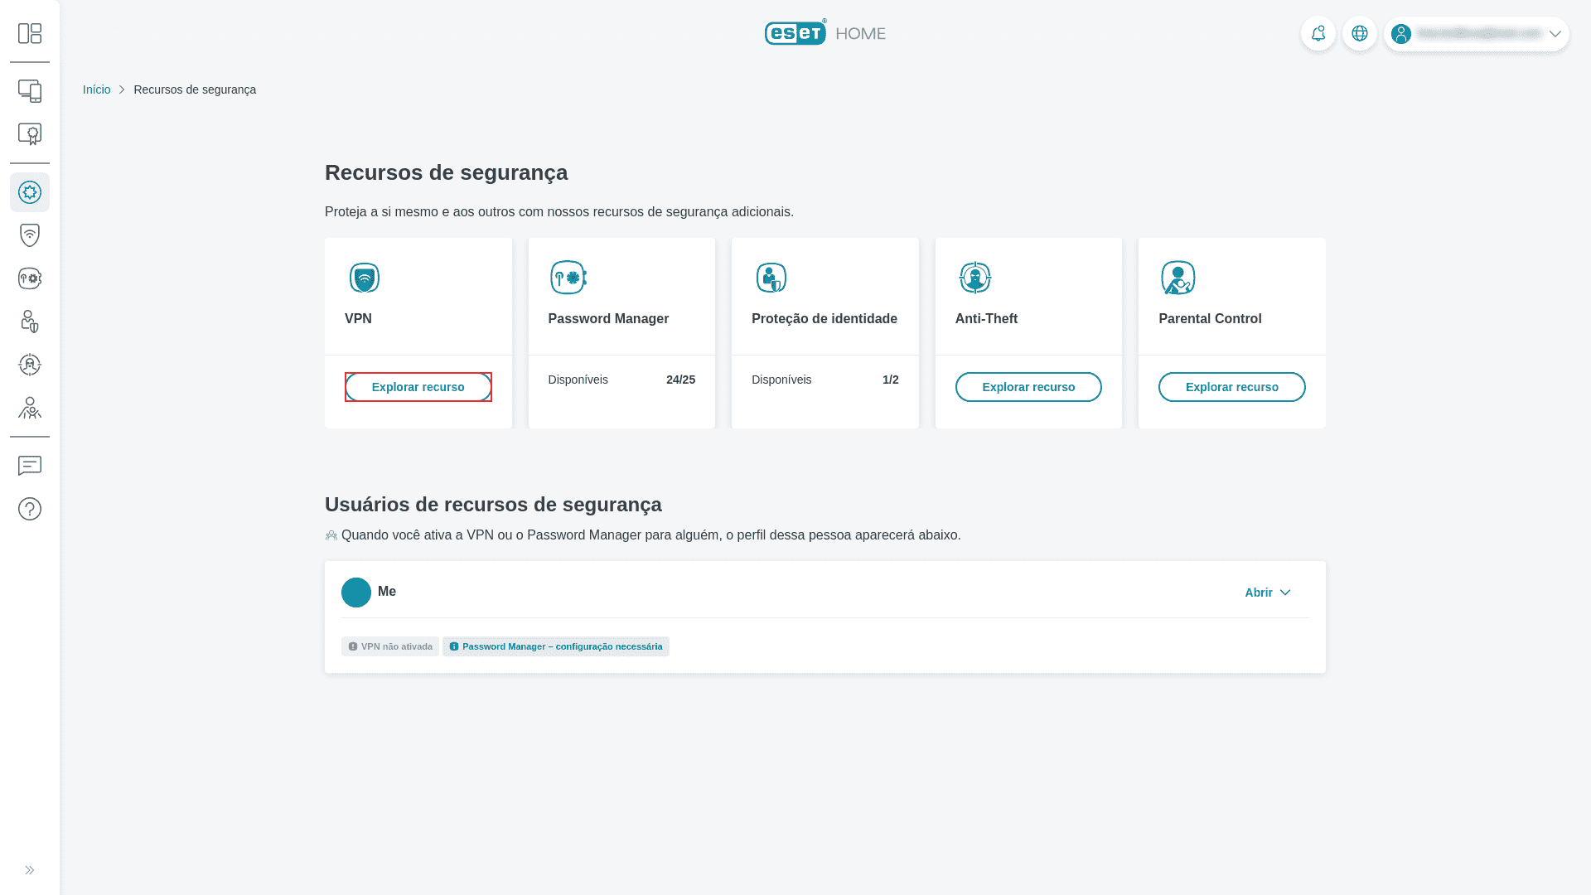Image resolution: width=1591 pixels, height=895 pixels.
Task: Open the devices icon in sidebar
Action: [30, 91]
